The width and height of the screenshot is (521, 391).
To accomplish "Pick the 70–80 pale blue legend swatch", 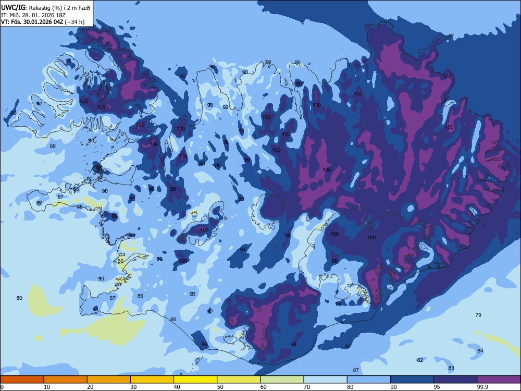I will [x=325, y=380].
